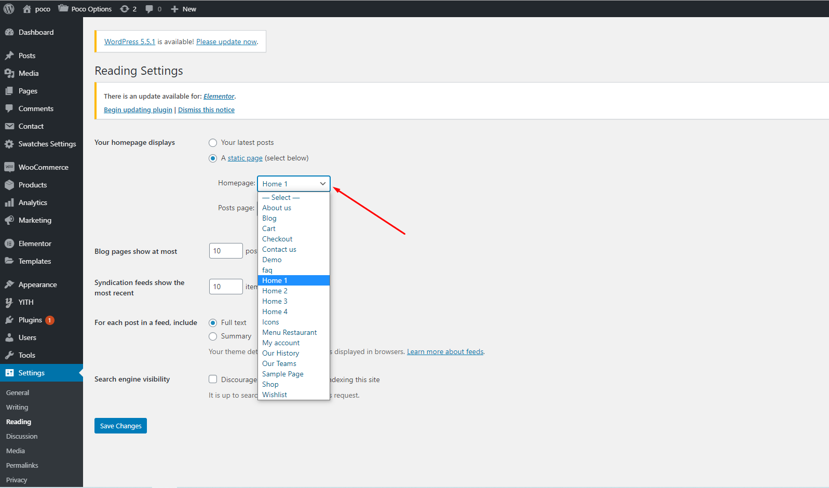Click the 'Please update now' link

tap(226, 42)
